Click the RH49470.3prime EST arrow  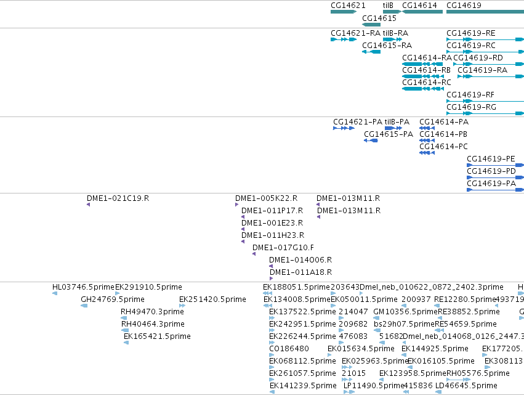coord(124,318)
